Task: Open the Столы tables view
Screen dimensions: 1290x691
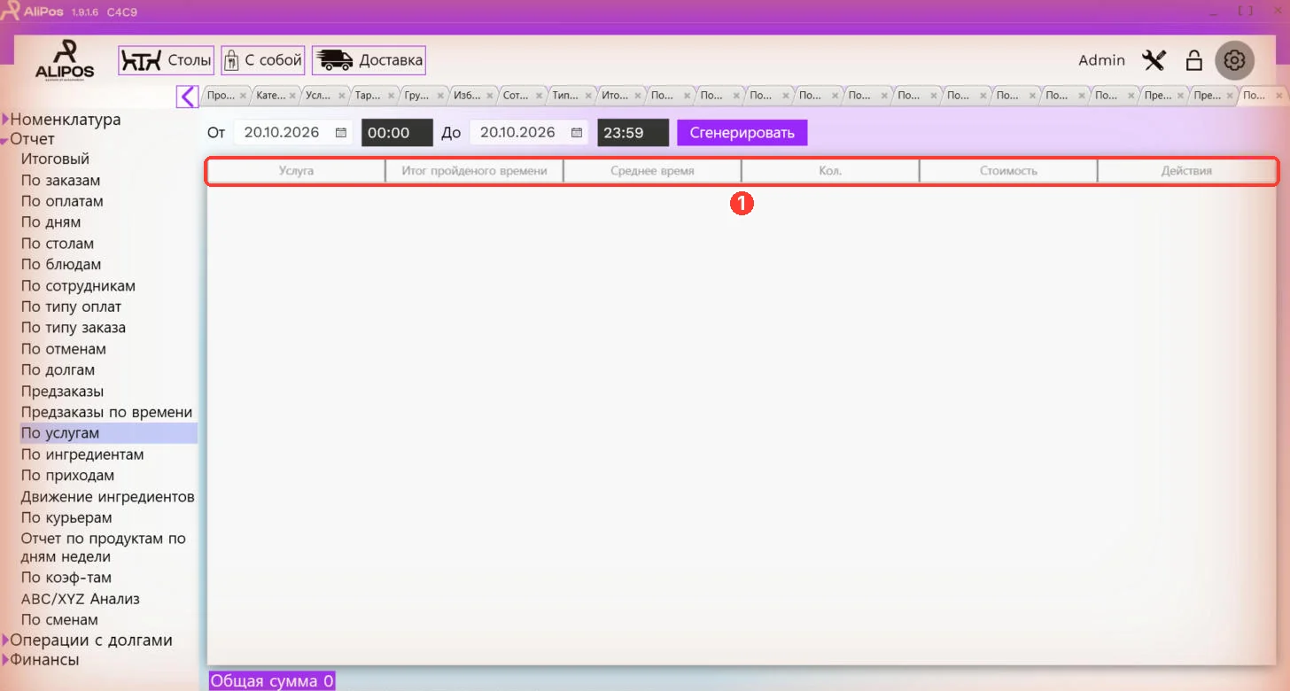Action: (167, 60)
